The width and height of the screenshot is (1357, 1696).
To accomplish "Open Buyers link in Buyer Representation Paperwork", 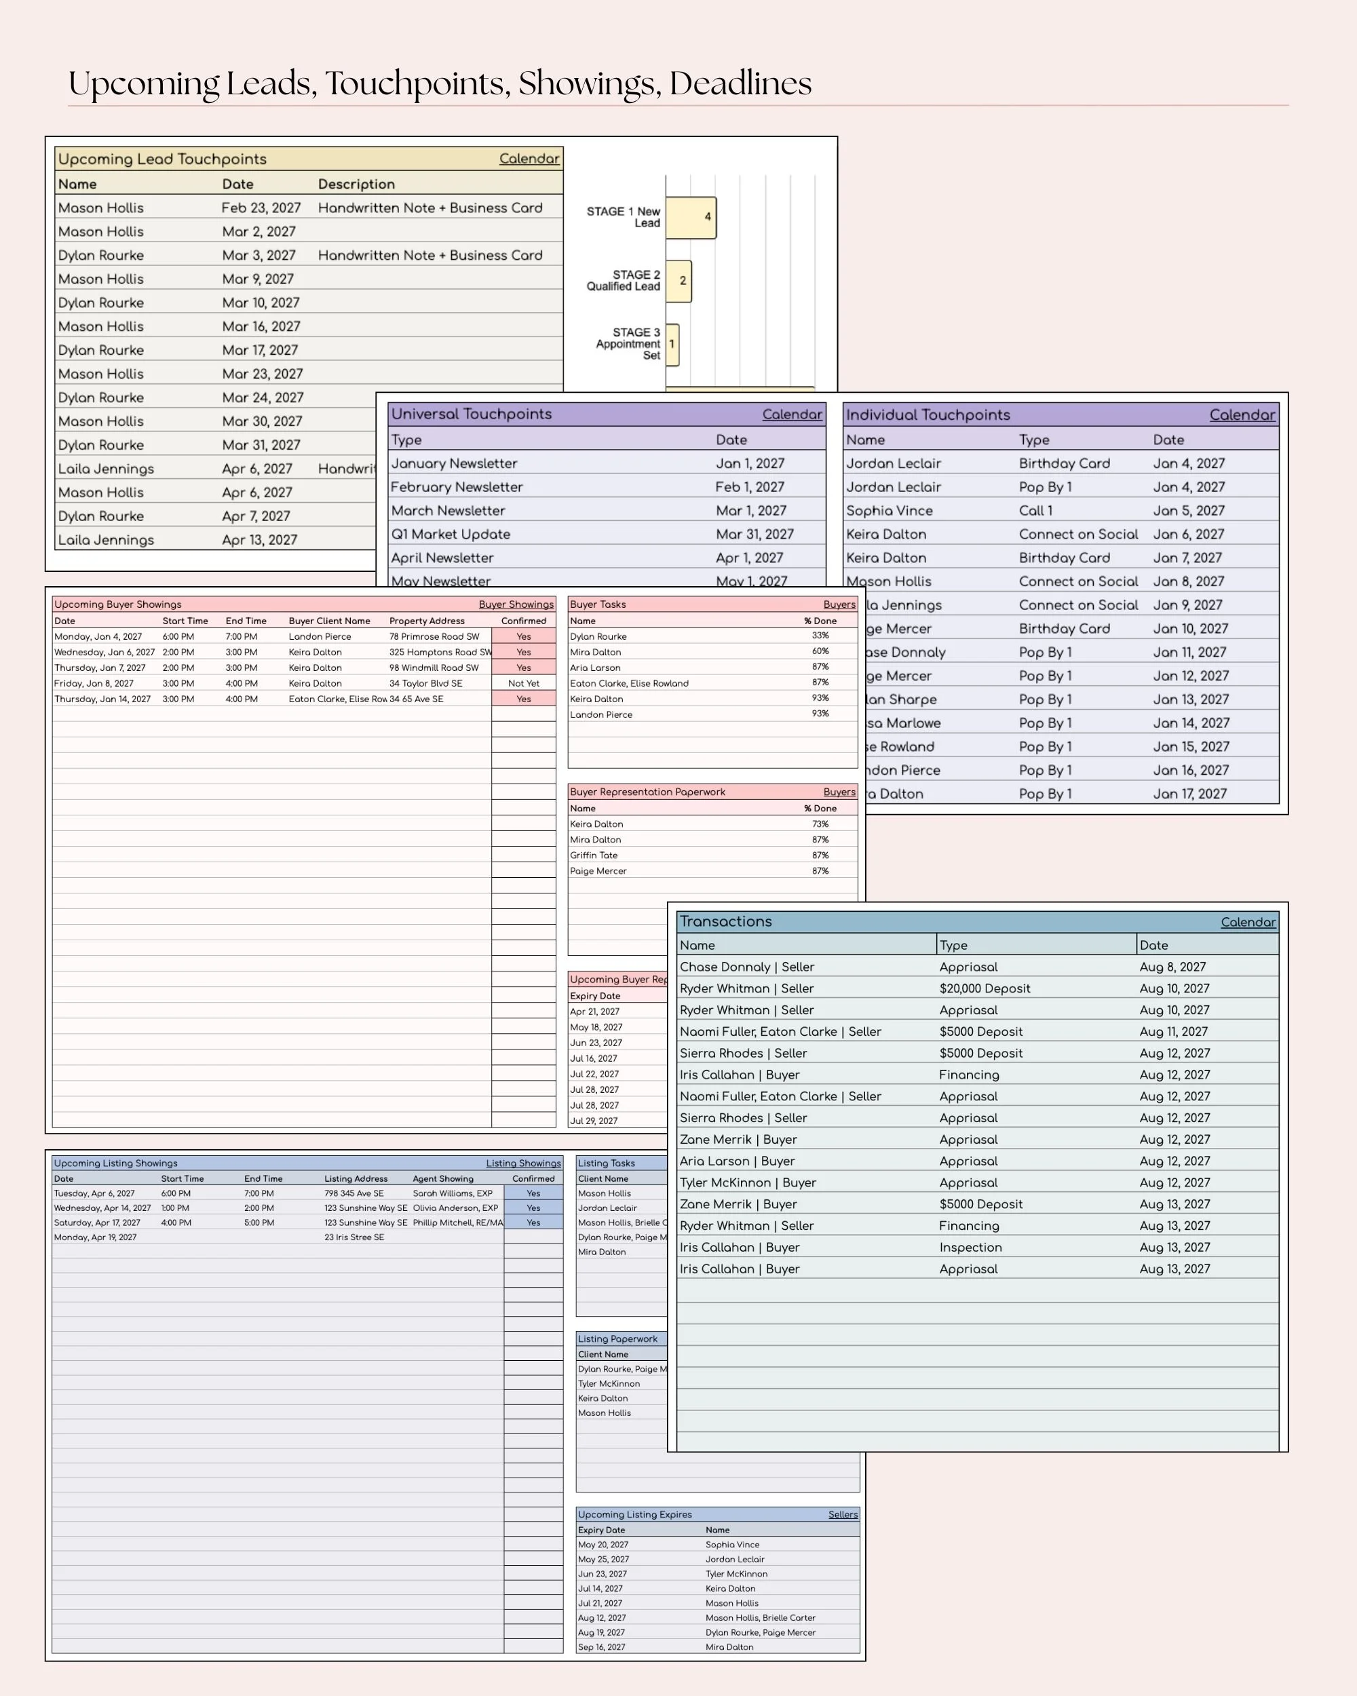I will point(839,792).
